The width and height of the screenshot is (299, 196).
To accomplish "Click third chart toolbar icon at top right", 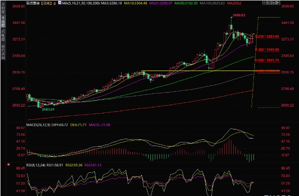I will click(273, 3).
